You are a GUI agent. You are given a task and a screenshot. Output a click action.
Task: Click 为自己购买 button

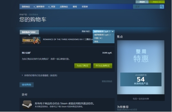(83, 66)
